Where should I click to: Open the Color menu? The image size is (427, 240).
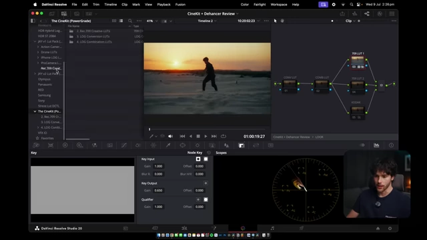pyautogui.click(x=245, y=5)
